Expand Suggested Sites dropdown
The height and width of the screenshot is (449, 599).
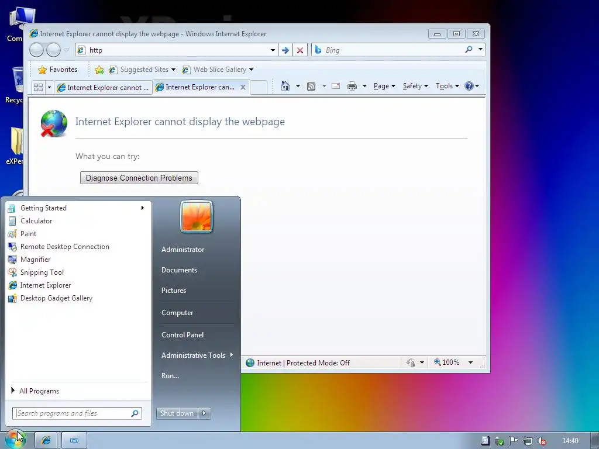[173, 70]
